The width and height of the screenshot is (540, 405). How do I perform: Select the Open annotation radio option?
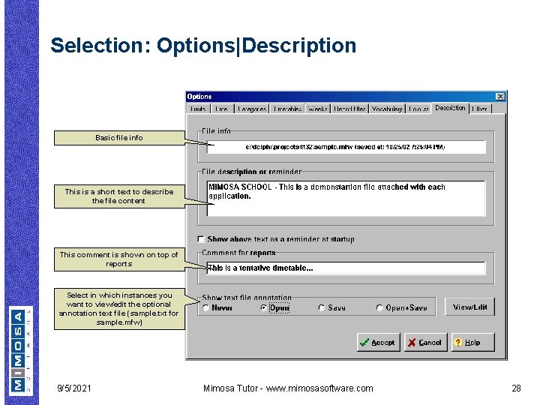point(264,308)
